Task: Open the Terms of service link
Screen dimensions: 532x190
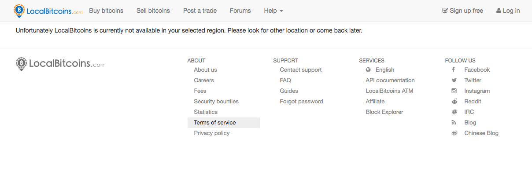Action: click(215, 123)
